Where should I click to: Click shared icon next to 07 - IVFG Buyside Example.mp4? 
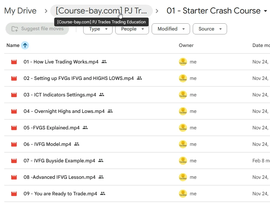click(101, 160)
